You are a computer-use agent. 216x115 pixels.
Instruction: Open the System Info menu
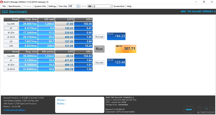coord(40,6)
